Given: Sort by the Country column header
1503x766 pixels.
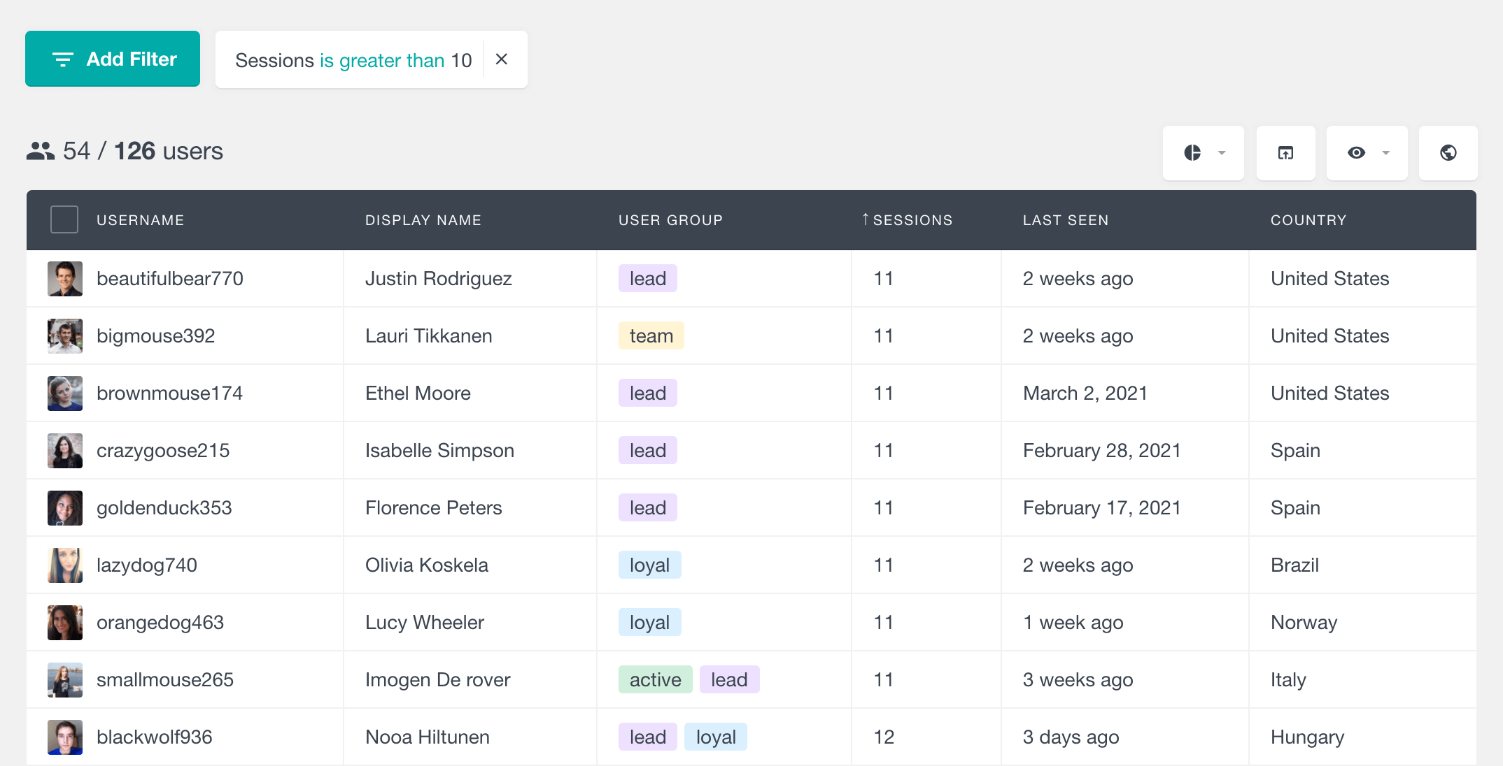Looking at the screenshot, I should tap(1308, 220).
